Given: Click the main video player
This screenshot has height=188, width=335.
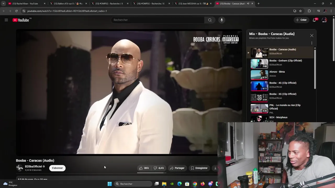Looking at the screenshot, I should [x=129, y=92].
